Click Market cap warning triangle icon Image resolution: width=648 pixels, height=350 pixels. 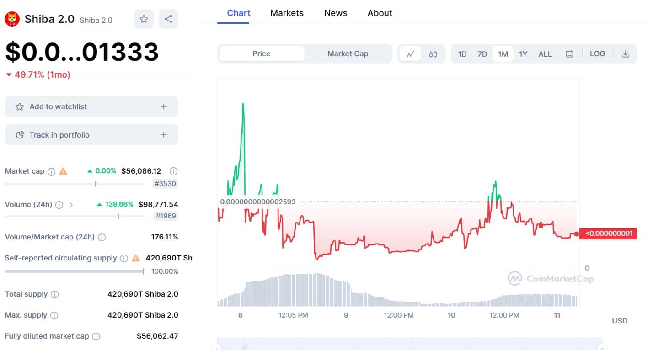tap(63, 171)
